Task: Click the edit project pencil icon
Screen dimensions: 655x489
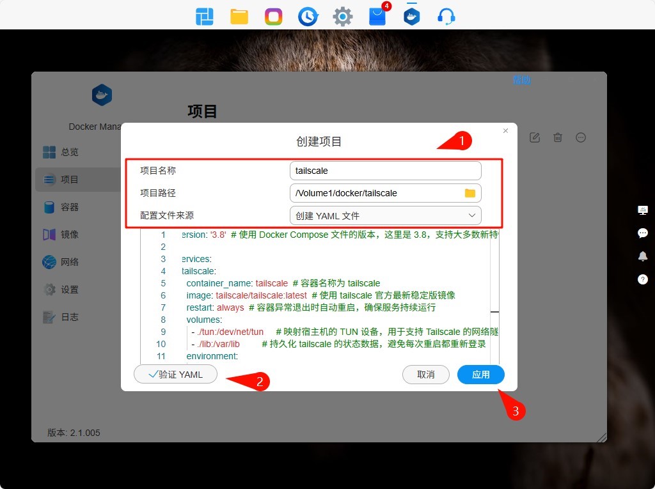Action: pos(535,137)
